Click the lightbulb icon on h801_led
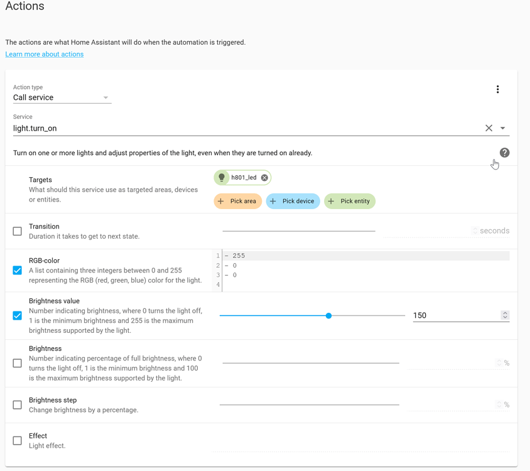Screen dimensions: 530x471 pos(222,178)
